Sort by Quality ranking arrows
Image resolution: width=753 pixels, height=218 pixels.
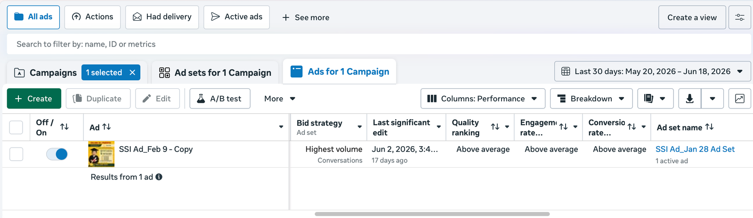(x=495, y=127)
